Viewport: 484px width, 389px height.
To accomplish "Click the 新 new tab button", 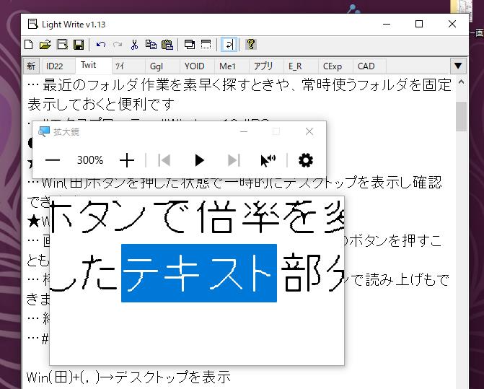I will click(x=31, y=66).
